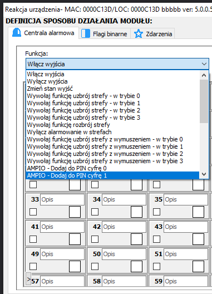Pick 'uzbrój strefy z wymuszeniem - w trybie 2'
This screenshot has width=212, height=294.
coord(112,154)
